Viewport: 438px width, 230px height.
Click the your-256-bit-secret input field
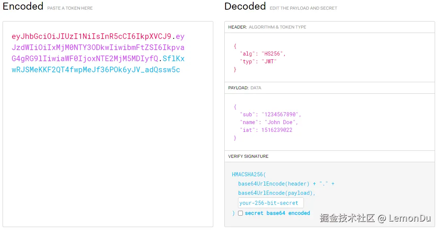(x=271, y=203)
